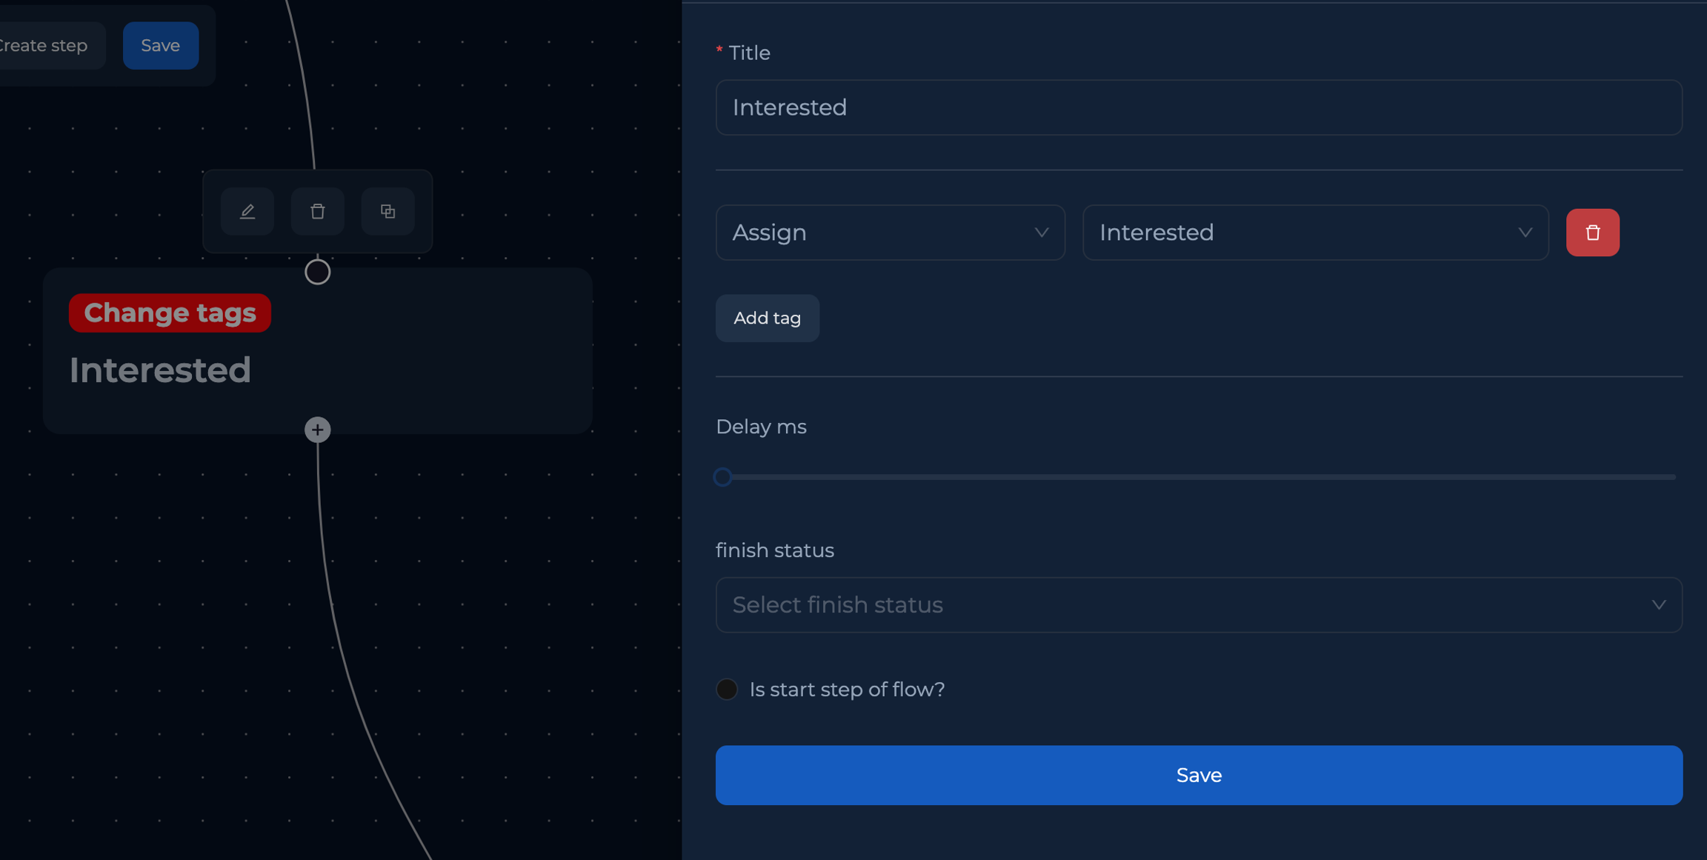Remove the tag row with red trash button
The width and height of the screenshot is (1707, 860).
[1592, 233]
